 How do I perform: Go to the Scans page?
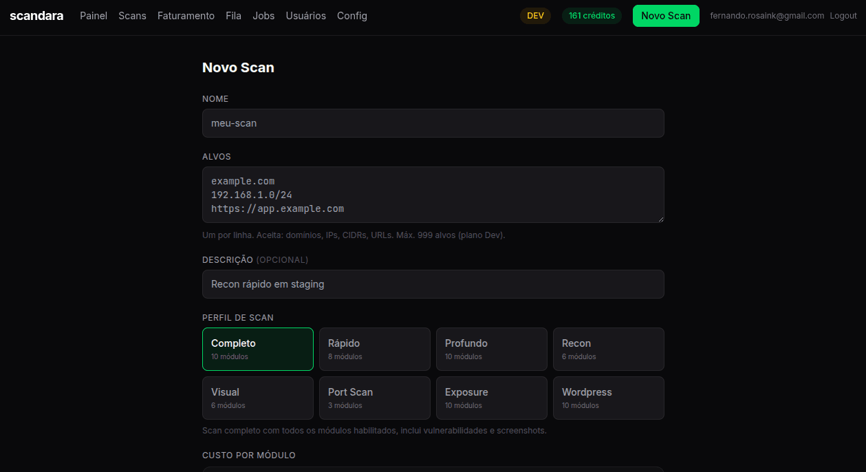point(132,16)
